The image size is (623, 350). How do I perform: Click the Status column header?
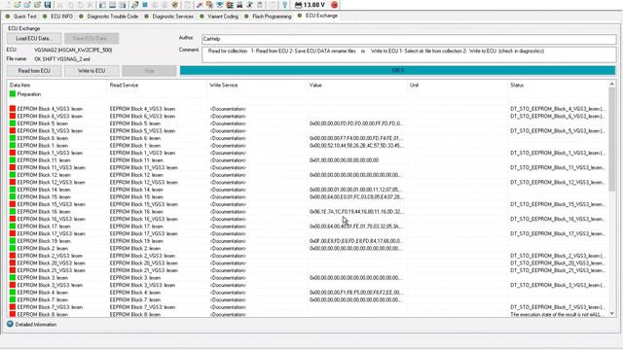(x=517, y=85)
